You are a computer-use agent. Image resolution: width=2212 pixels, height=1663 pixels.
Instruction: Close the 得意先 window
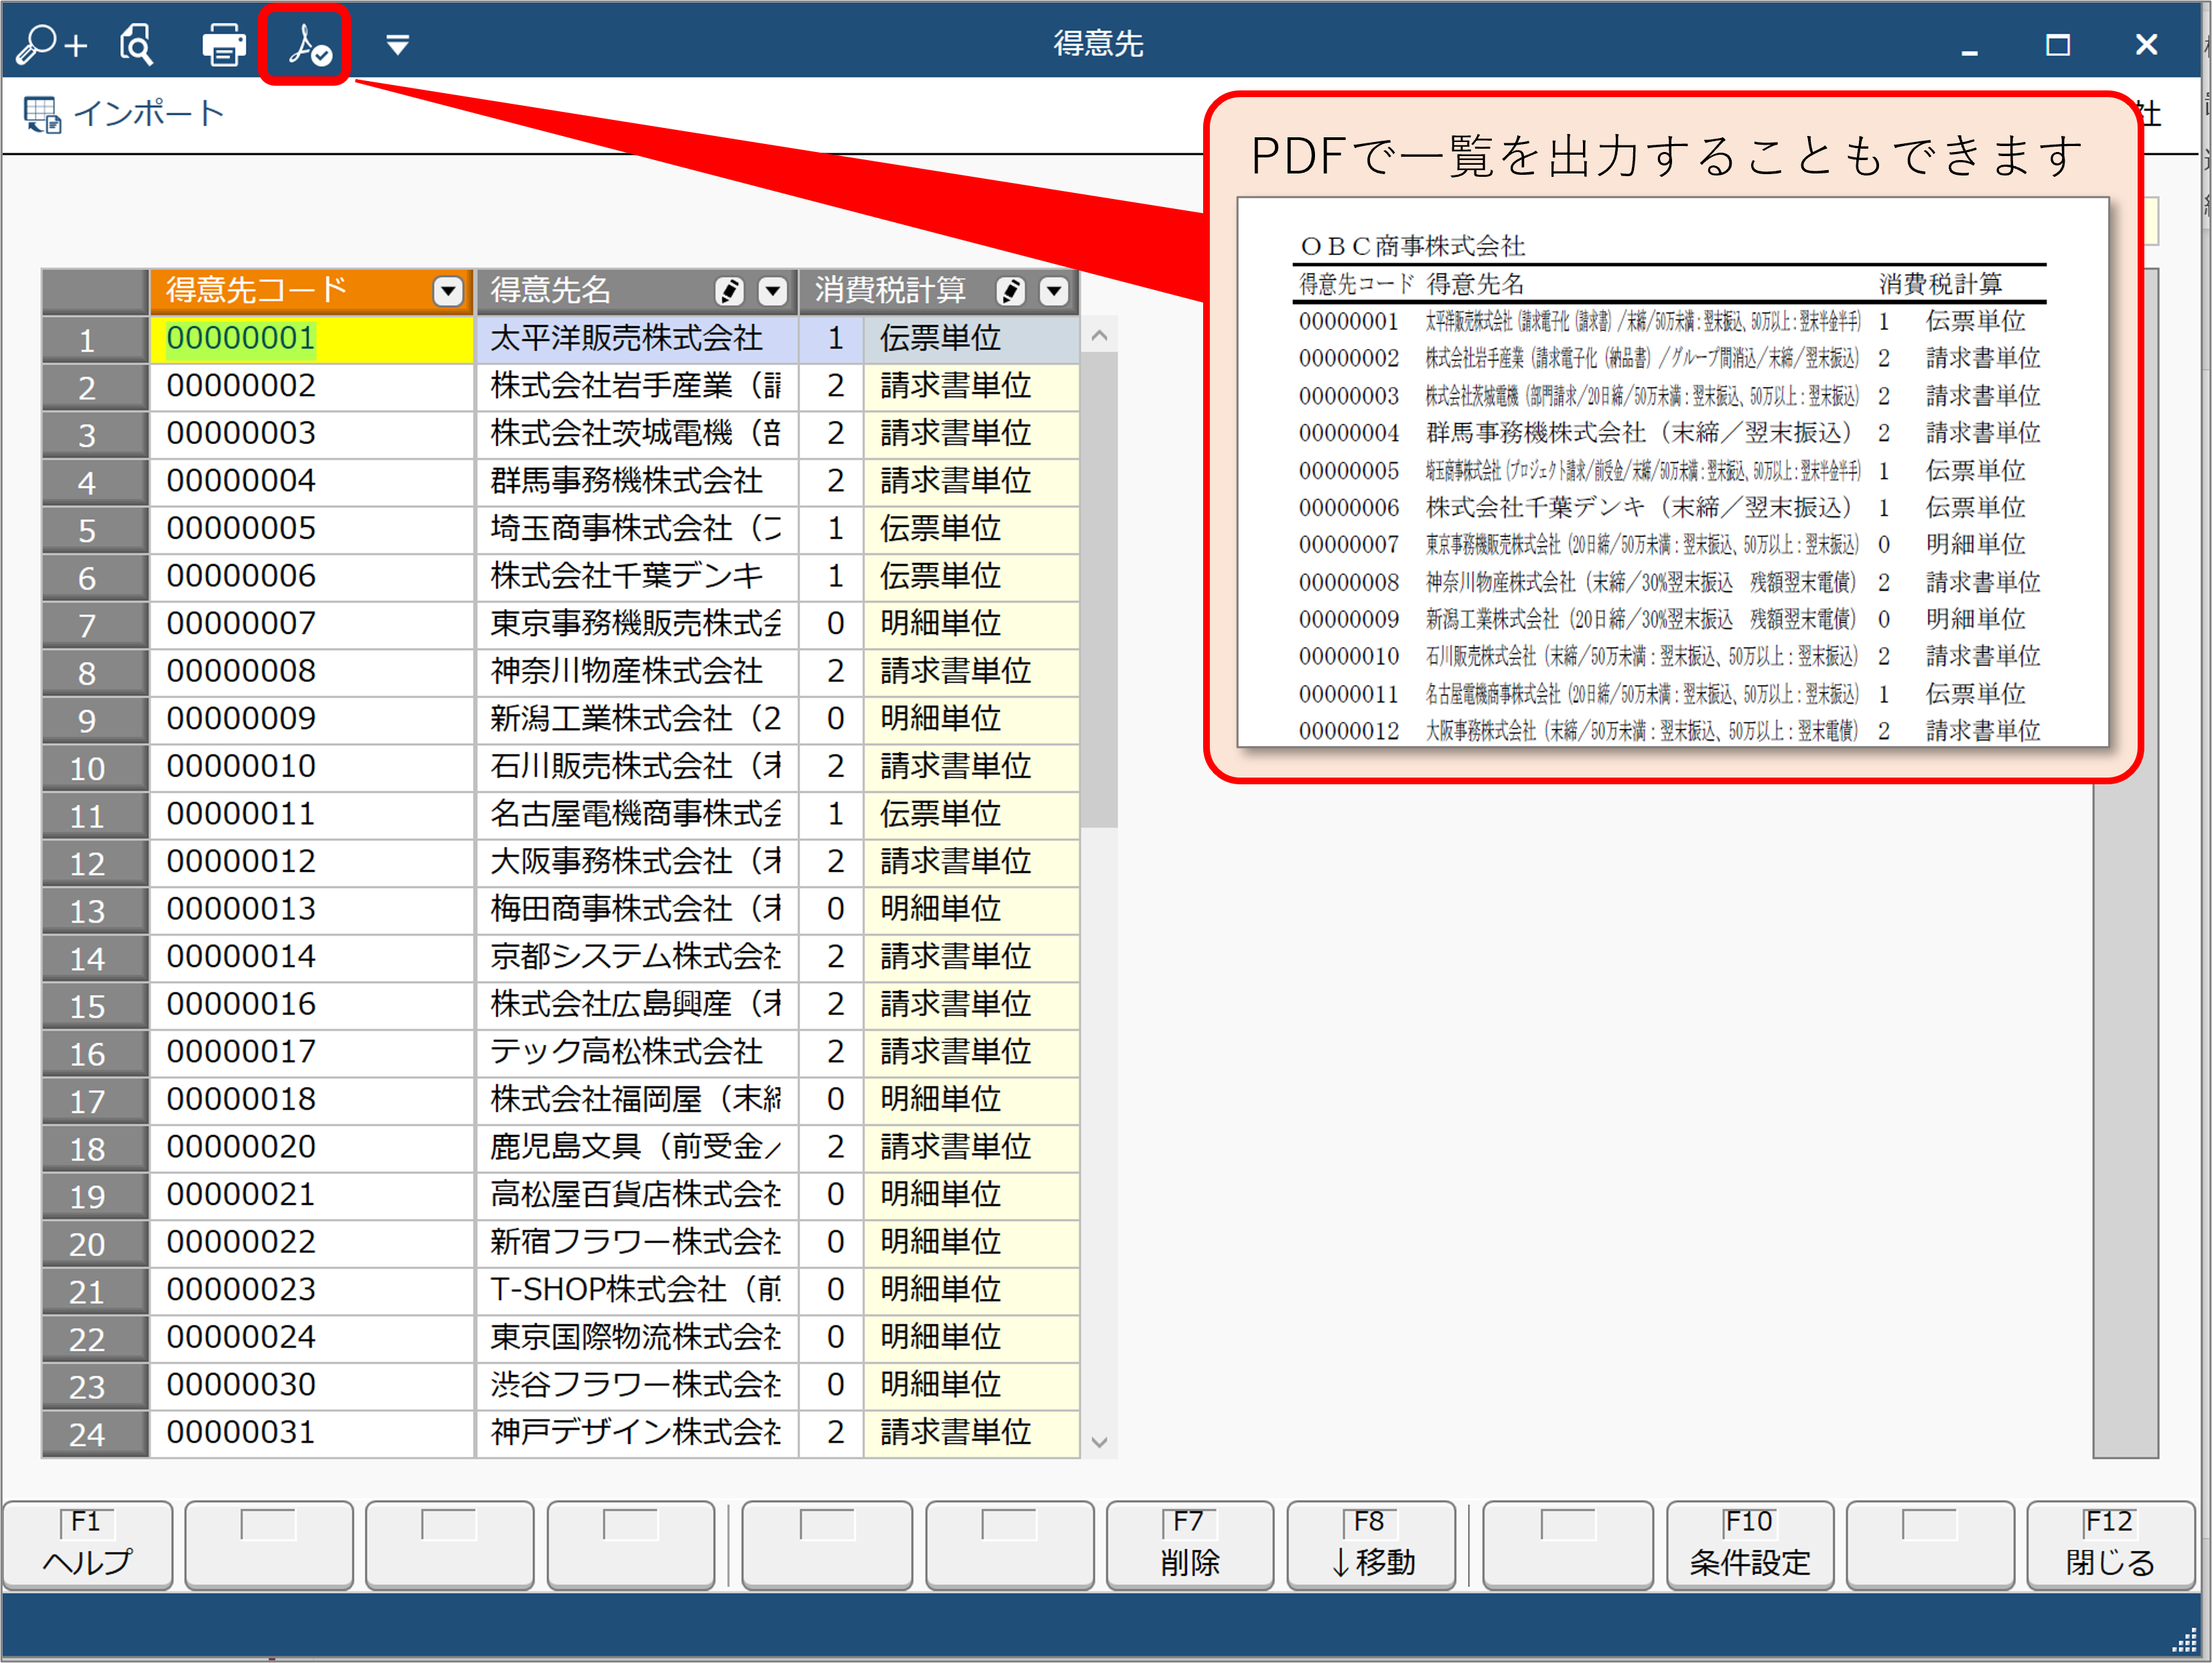(2145, 45)
